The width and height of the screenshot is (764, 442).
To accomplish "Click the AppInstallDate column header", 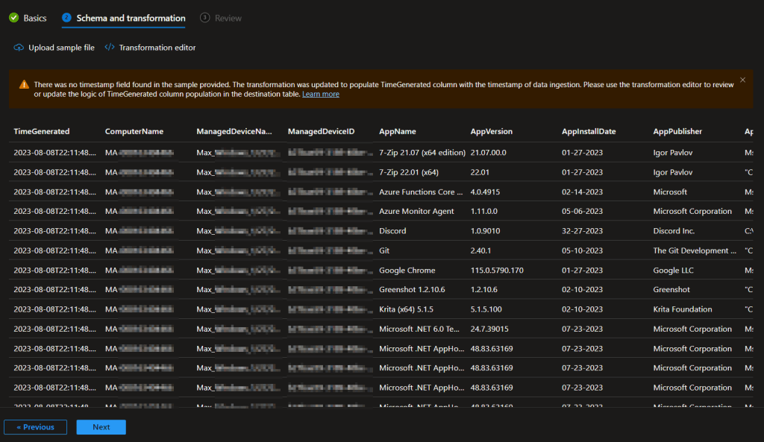I will (589, 131).
